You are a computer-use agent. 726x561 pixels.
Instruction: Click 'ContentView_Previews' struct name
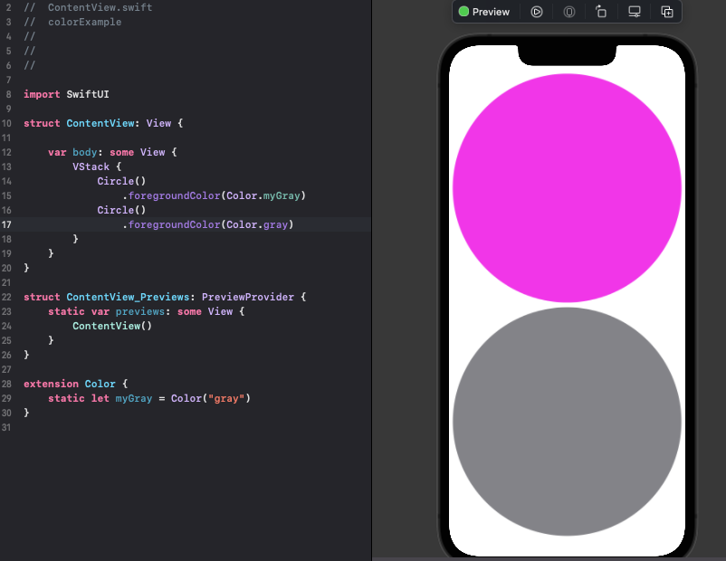(128, 297)
